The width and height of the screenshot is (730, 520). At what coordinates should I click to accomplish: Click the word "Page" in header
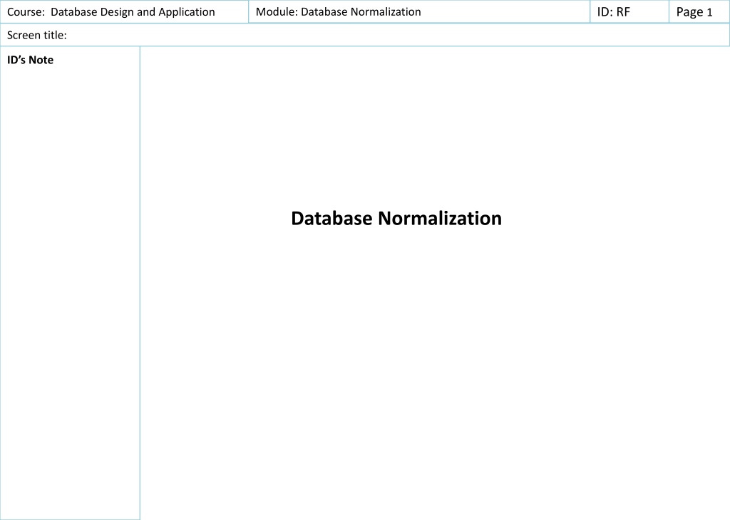click(x=689, y=13)
